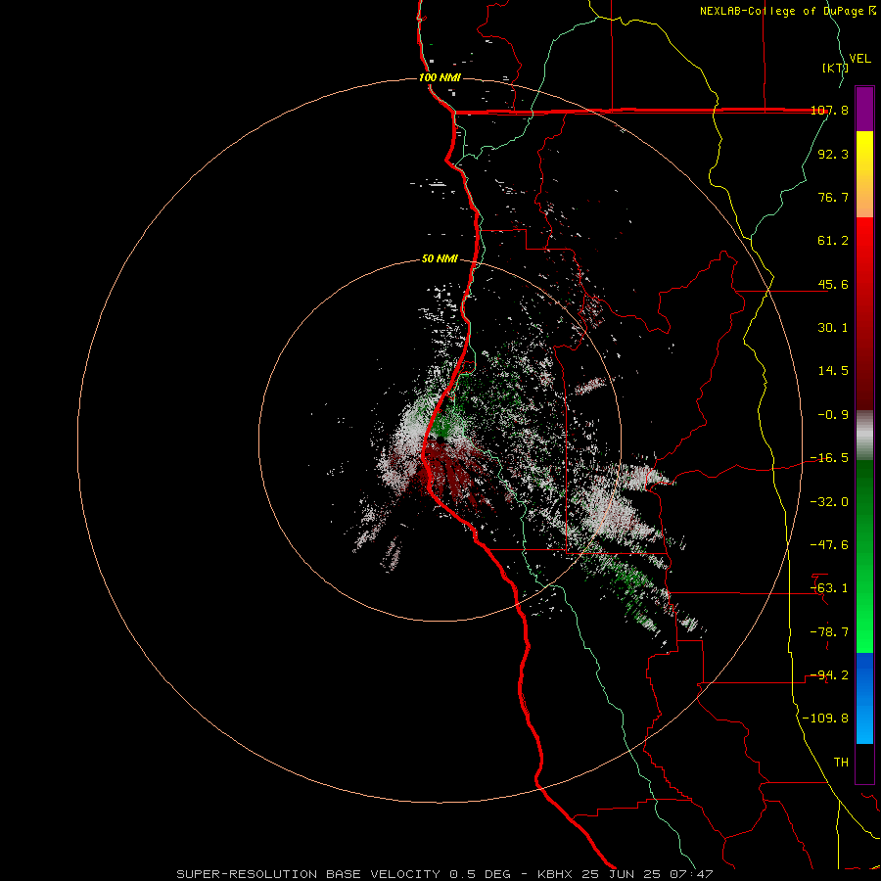The height and width of the screenshot is (881, 881).
Task: Click the VEL label above the color scale
Action: (859, 58)
